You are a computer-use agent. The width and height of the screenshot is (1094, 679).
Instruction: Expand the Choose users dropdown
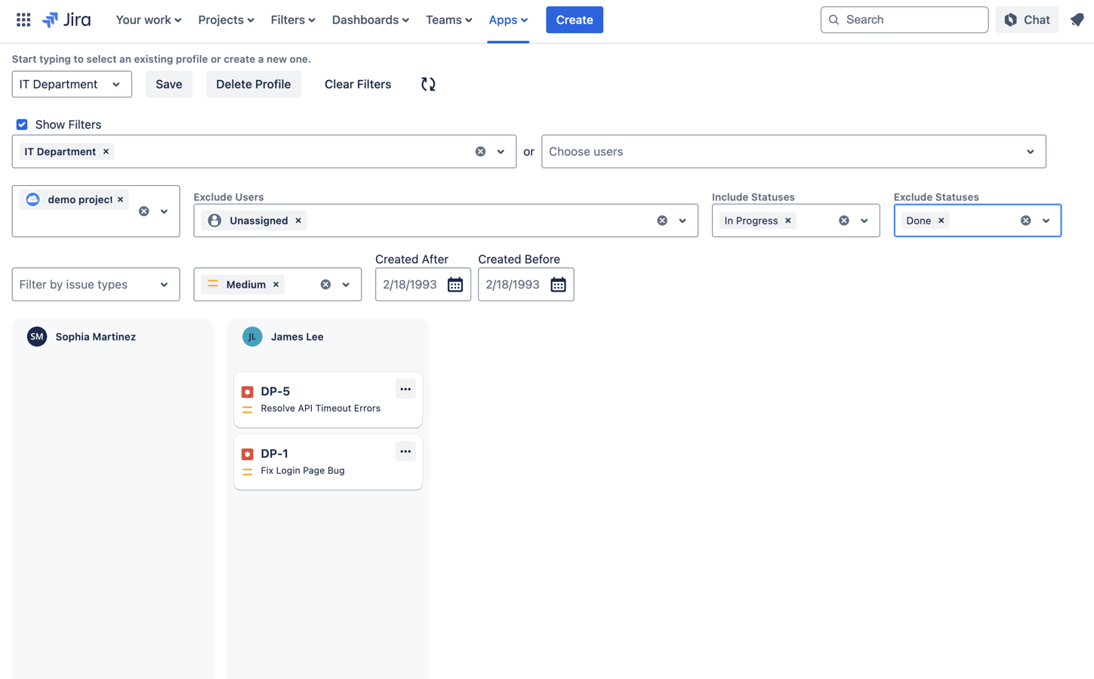(x=1030, y=152)
